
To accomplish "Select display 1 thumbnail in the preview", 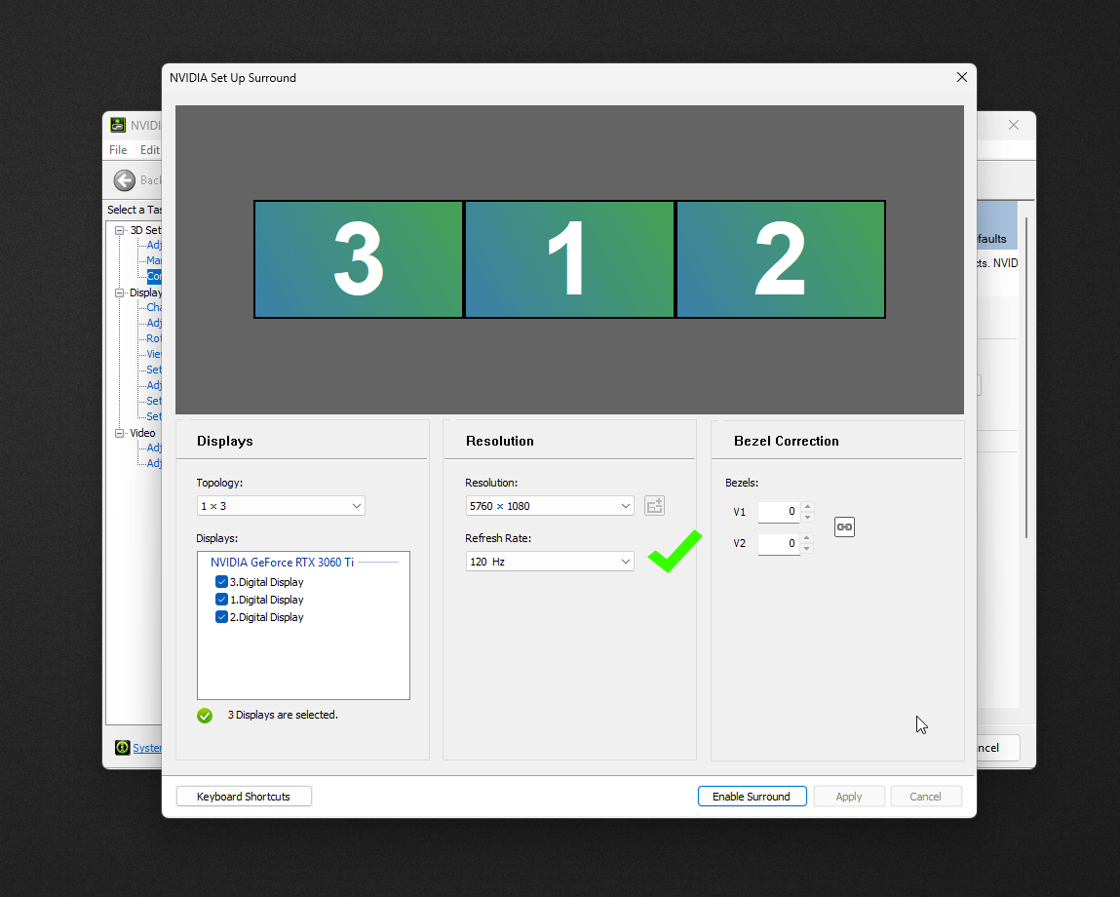I will 569,259.
